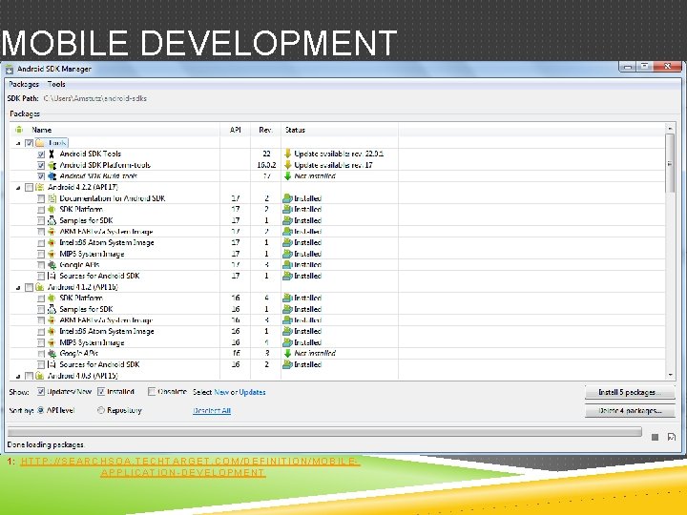Viewport: 687px width, 515px height.
Task: Check API 16 ARM EABI v7a System Image checkbox
Action: coord(41,320)
